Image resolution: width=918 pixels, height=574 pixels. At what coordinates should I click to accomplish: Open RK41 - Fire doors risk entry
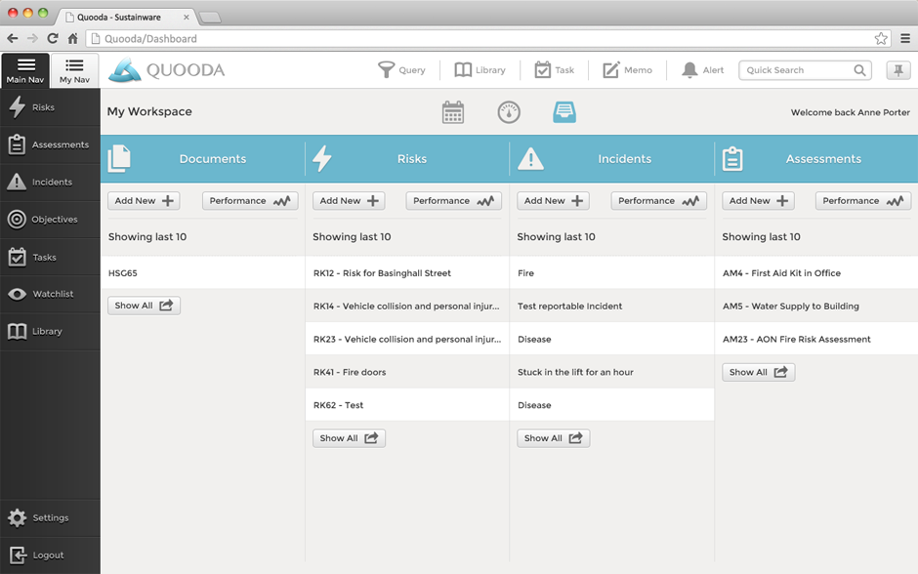pyautogui.click(x=350, y=372)
